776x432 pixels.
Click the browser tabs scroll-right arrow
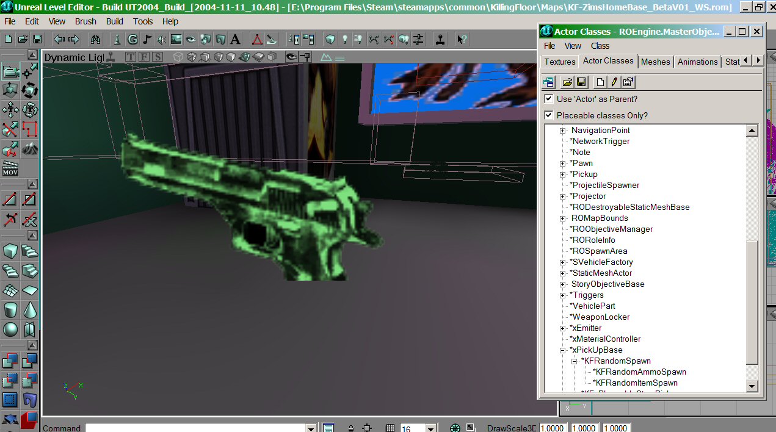point(758,60)
